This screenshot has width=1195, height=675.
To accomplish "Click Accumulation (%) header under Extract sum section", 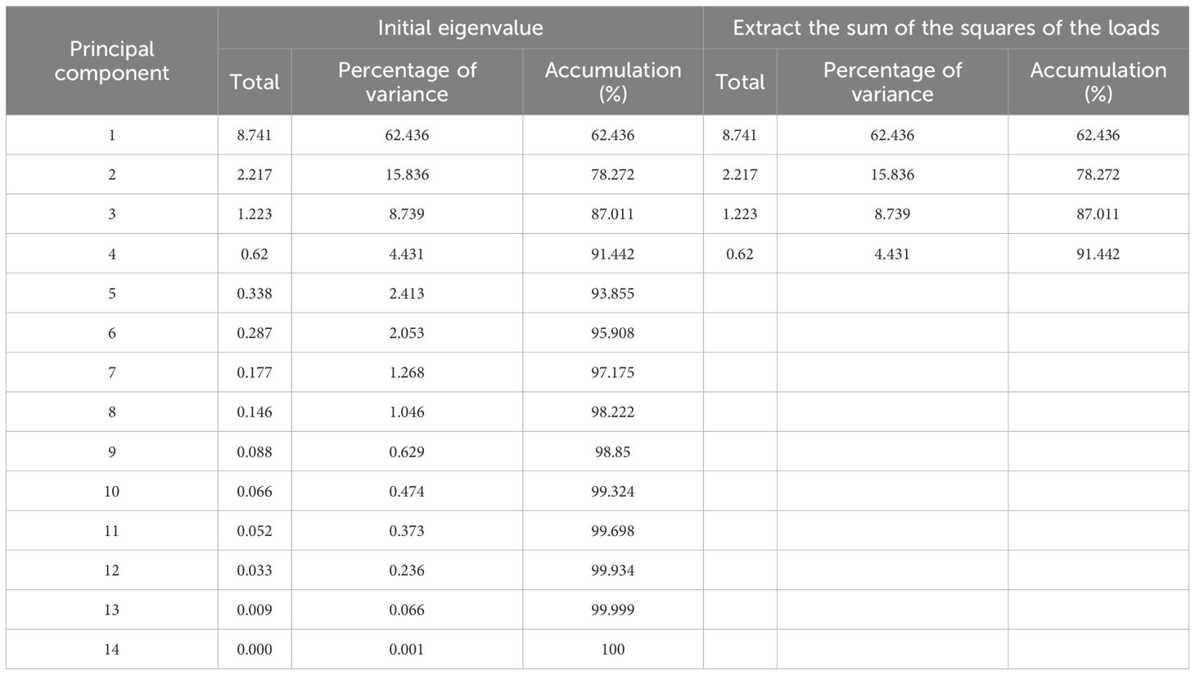I will (1098, 82).
